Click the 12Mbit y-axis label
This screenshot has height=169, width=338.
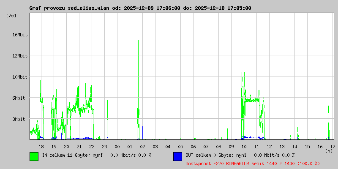tap(19, 56)
